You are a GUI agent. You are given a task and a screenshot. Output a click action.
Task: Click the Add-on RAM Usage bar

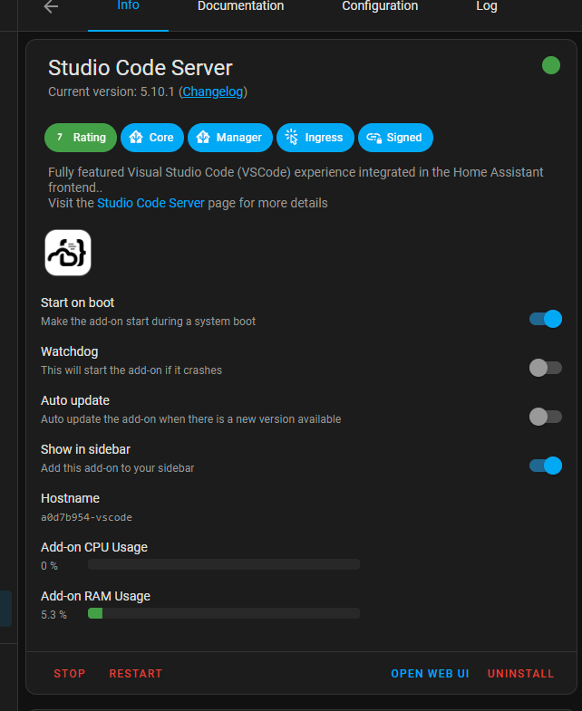click(223, 613)
